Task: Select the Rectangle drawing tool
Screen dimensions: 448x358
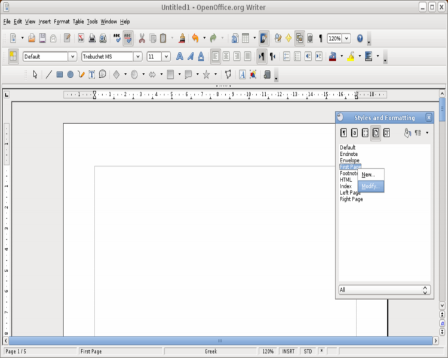Action: point(59,75)
